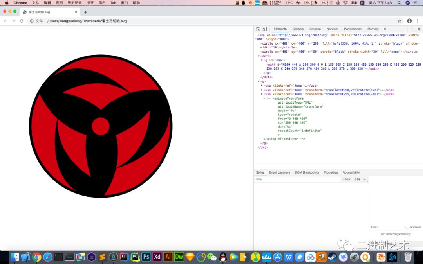The height and width of the screenshot is (264, 423).
Task: Bookmark this page with the star icon
Action: tap(399, 21)
